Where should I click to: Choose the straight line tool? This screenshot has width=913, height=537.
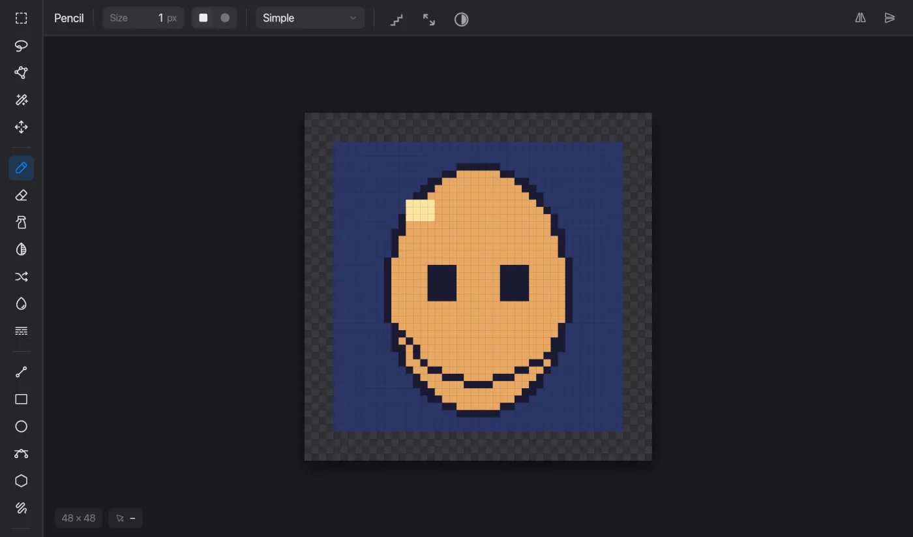(x=22, y=372)
